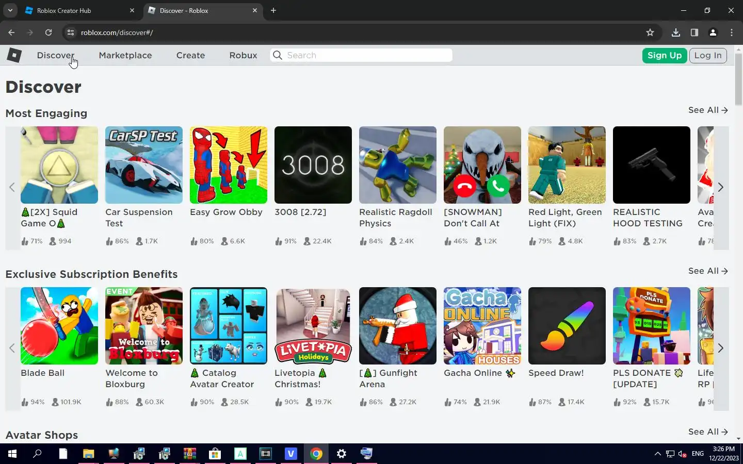See All Avatar Shops

[708, 432]
